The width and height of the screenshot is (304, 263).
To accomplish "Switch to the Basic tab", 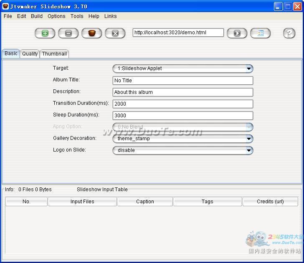I will click(11, 53).
